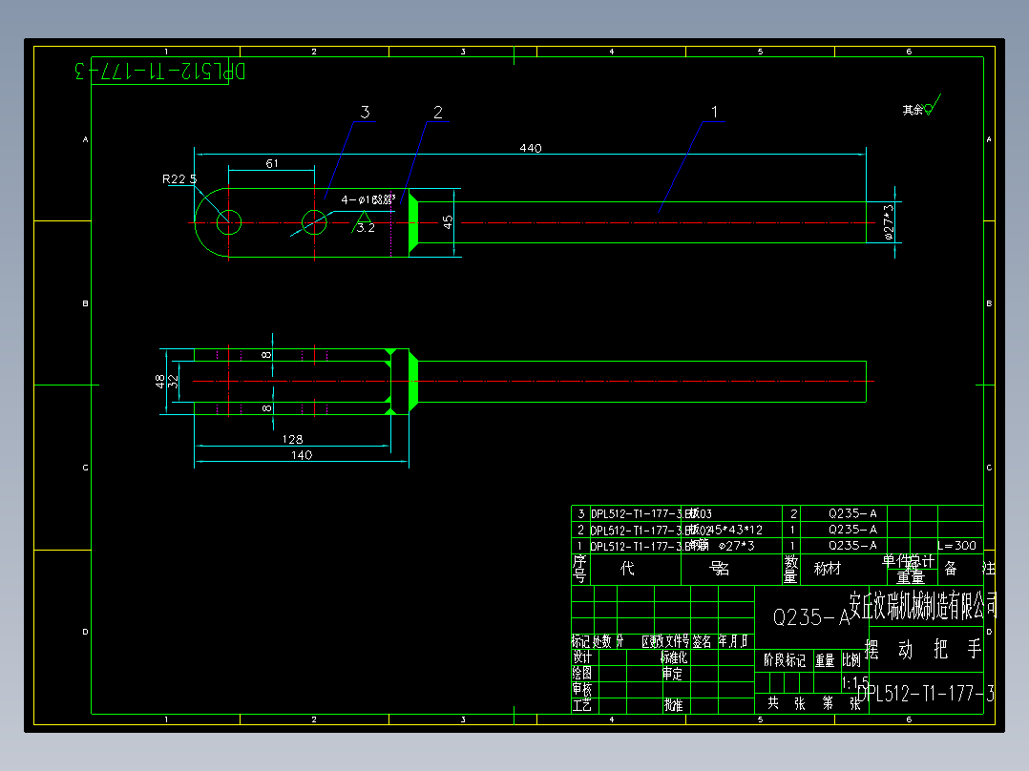Click Q235-A in parts list row 1

tap(852, 546)
